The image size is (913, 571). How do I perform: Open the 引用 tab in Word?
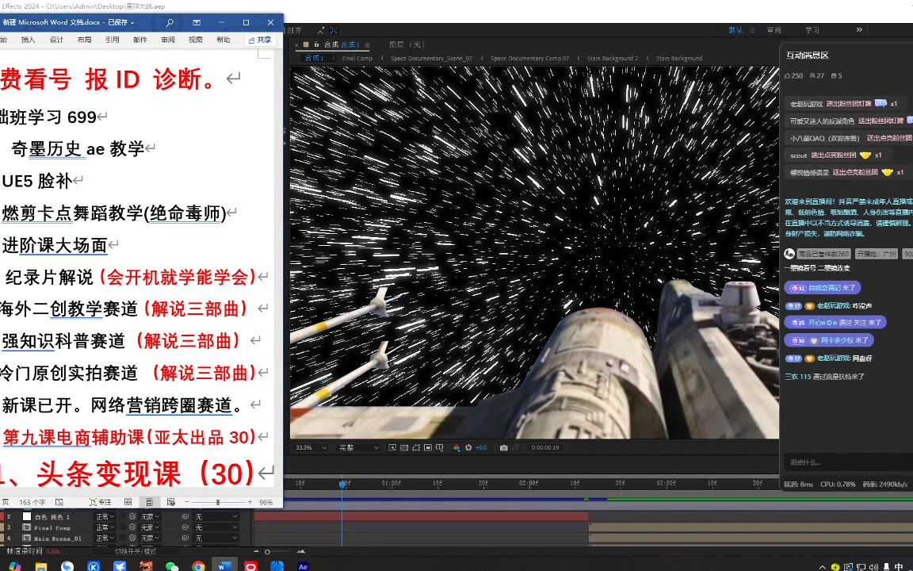(113, 40)
